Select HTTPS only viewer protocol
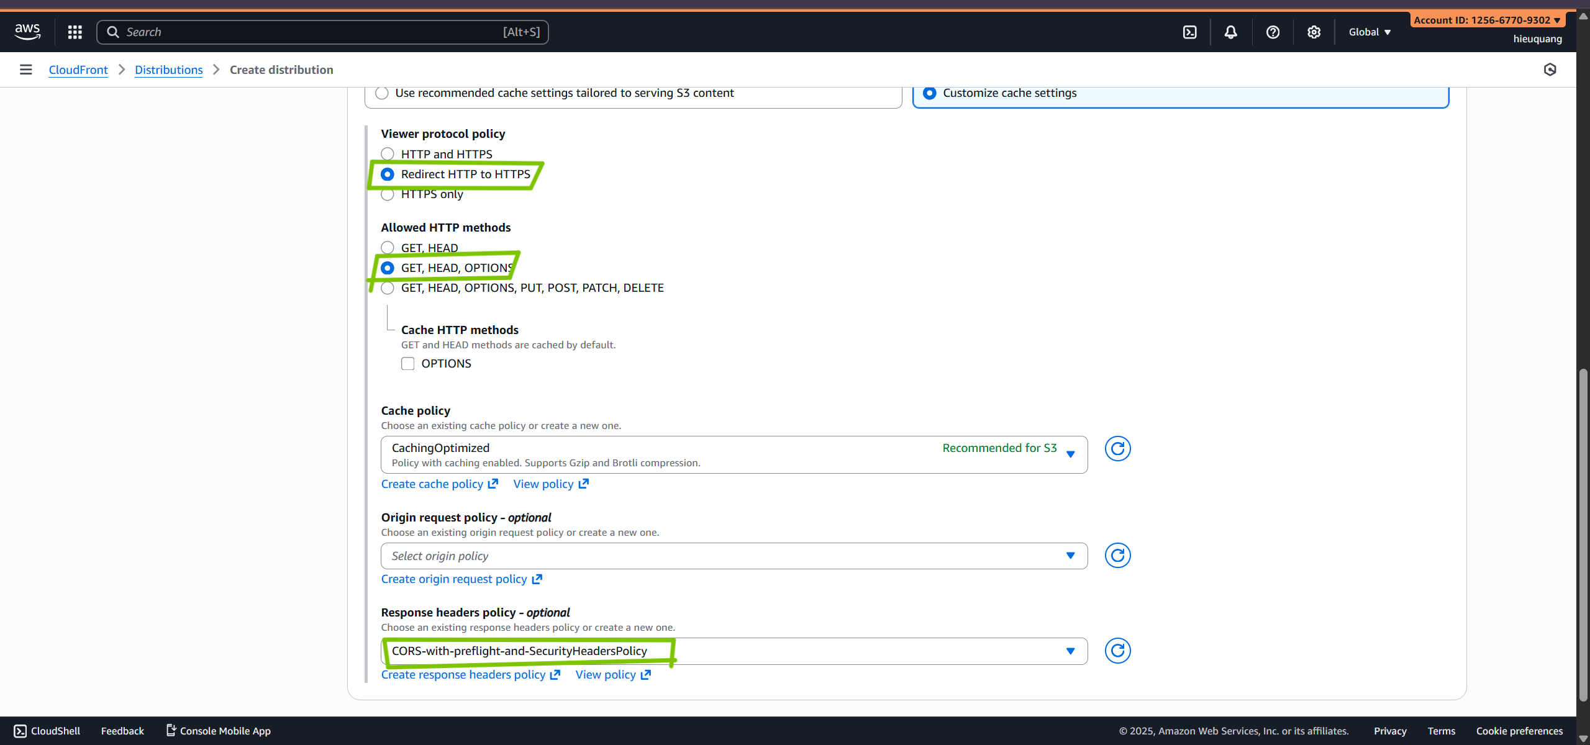The width and height of the screenshot is (1590, 745). tap(388, 194)
